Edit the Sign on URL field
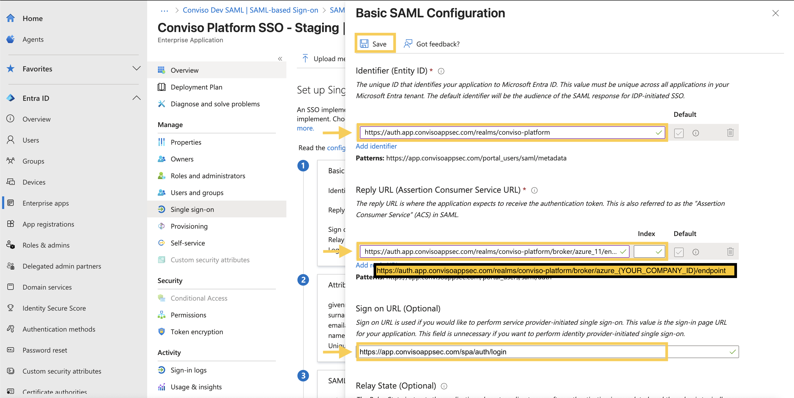The width and height of the screenshot is (794, 398). click(547, 352)
